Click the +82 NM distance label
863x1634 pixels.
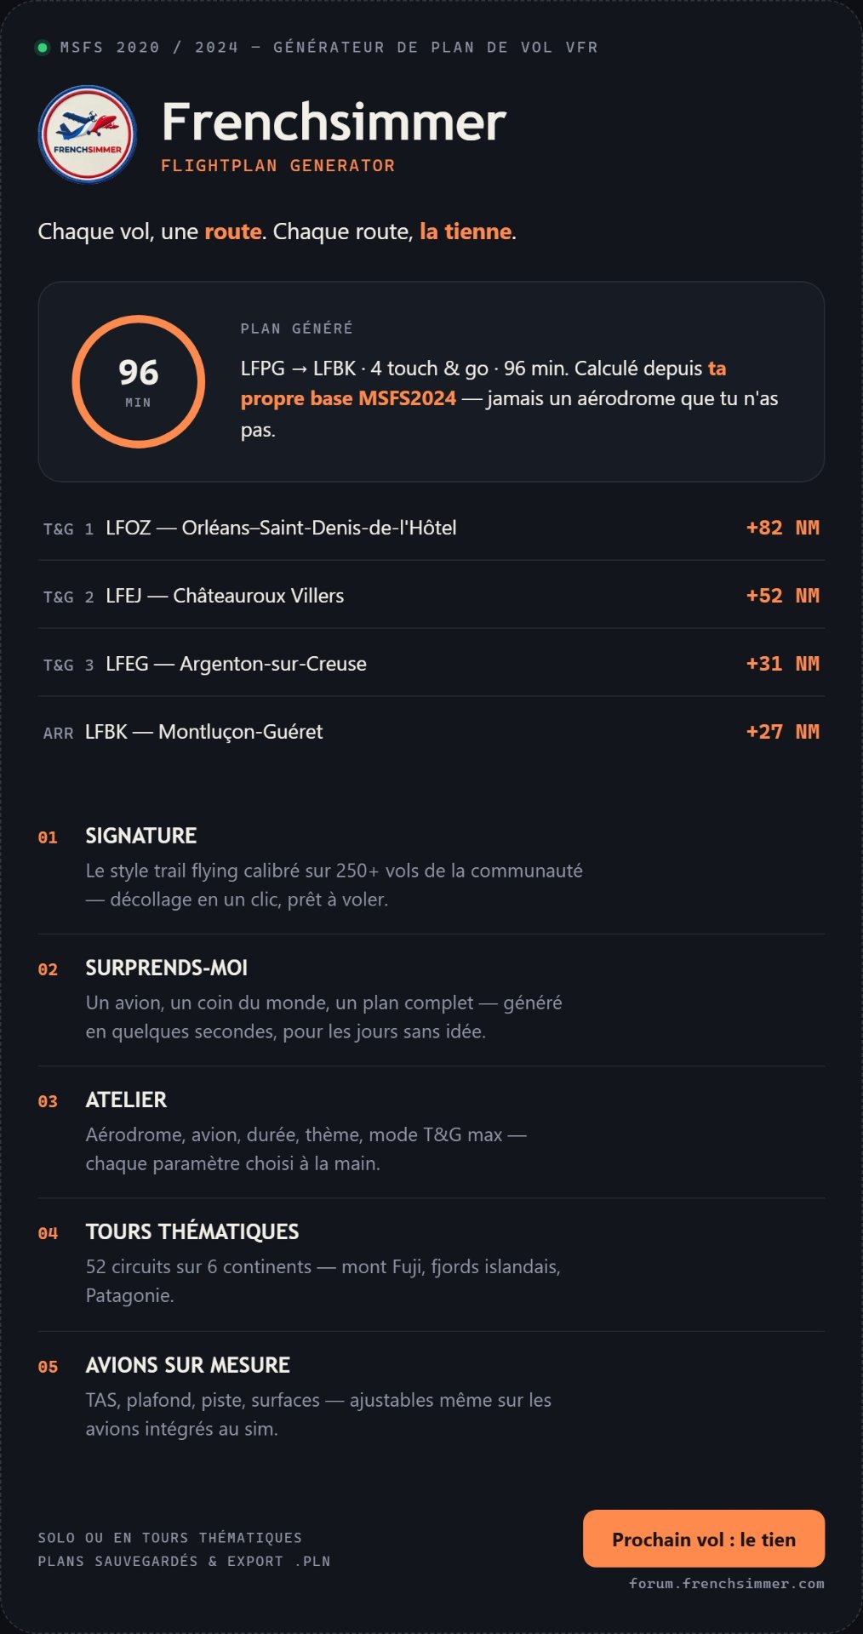click(782, 528)
